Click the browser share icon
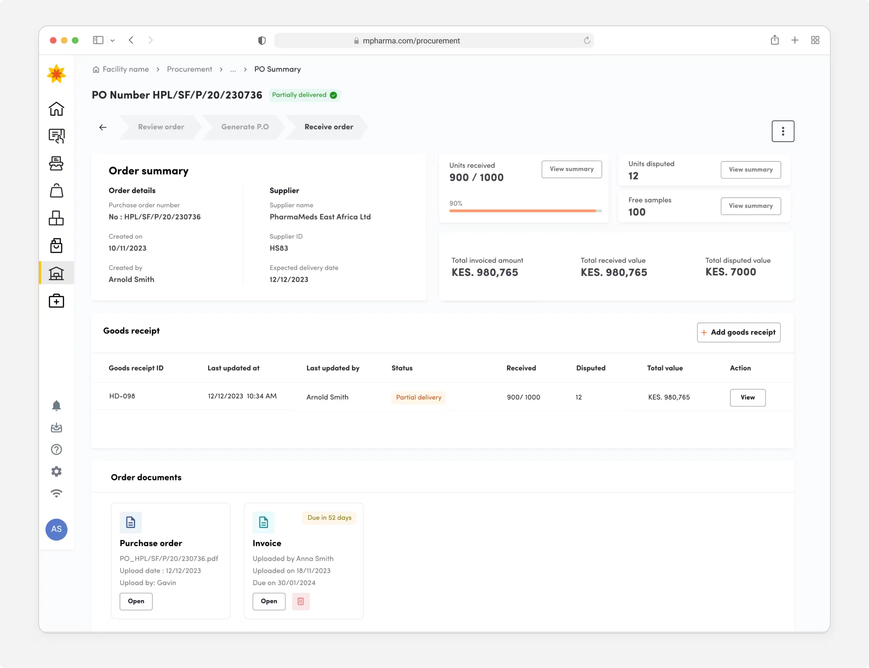869x668 pixels. coord(774,40)
